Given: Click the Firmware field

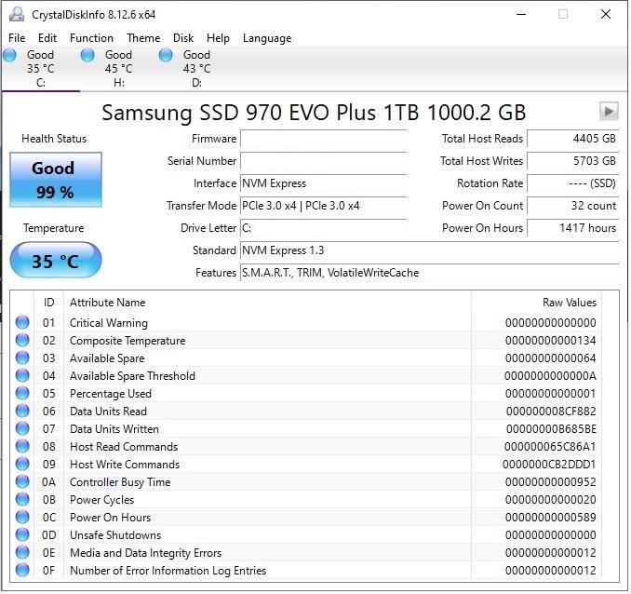Looking at the screenshot, I should tap(323, 139).
